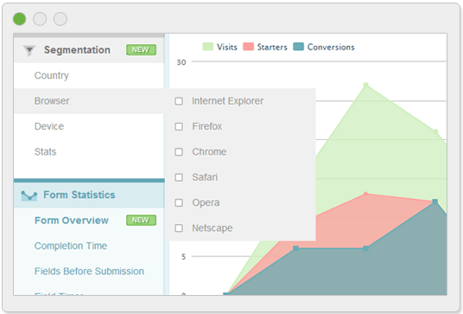Check the Internet Explorer checkbox
This screenshot has width=463, height=314.
(179, 101)
